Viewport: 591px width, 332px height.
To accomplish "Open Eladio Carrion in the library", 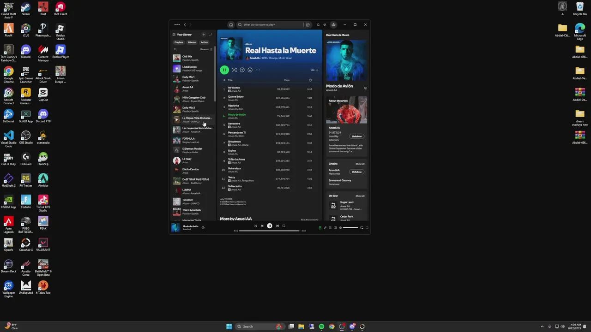I will (193, 171).
